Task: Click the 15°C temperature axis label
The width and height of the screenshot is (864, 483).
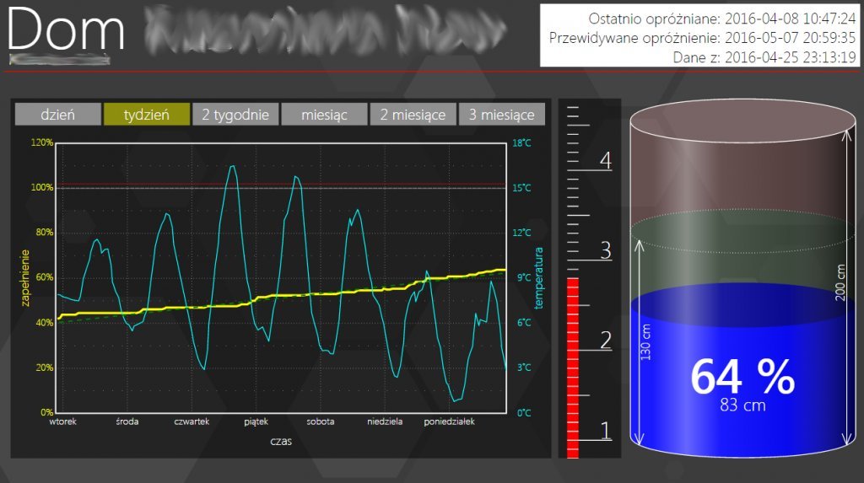Action: tap(521, 188)
